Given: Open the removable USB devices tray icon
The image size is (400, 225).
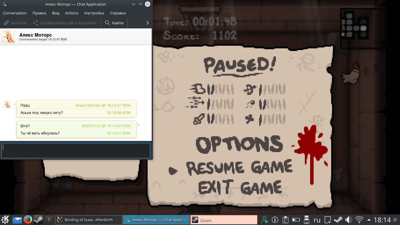Looking at the screenshot, I should point(307,219).
